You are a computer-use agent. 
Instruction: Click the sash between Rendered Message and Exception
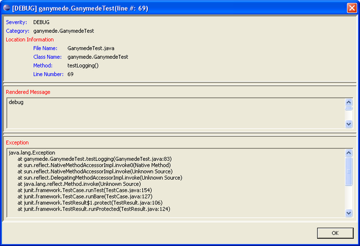click(180, 135)
